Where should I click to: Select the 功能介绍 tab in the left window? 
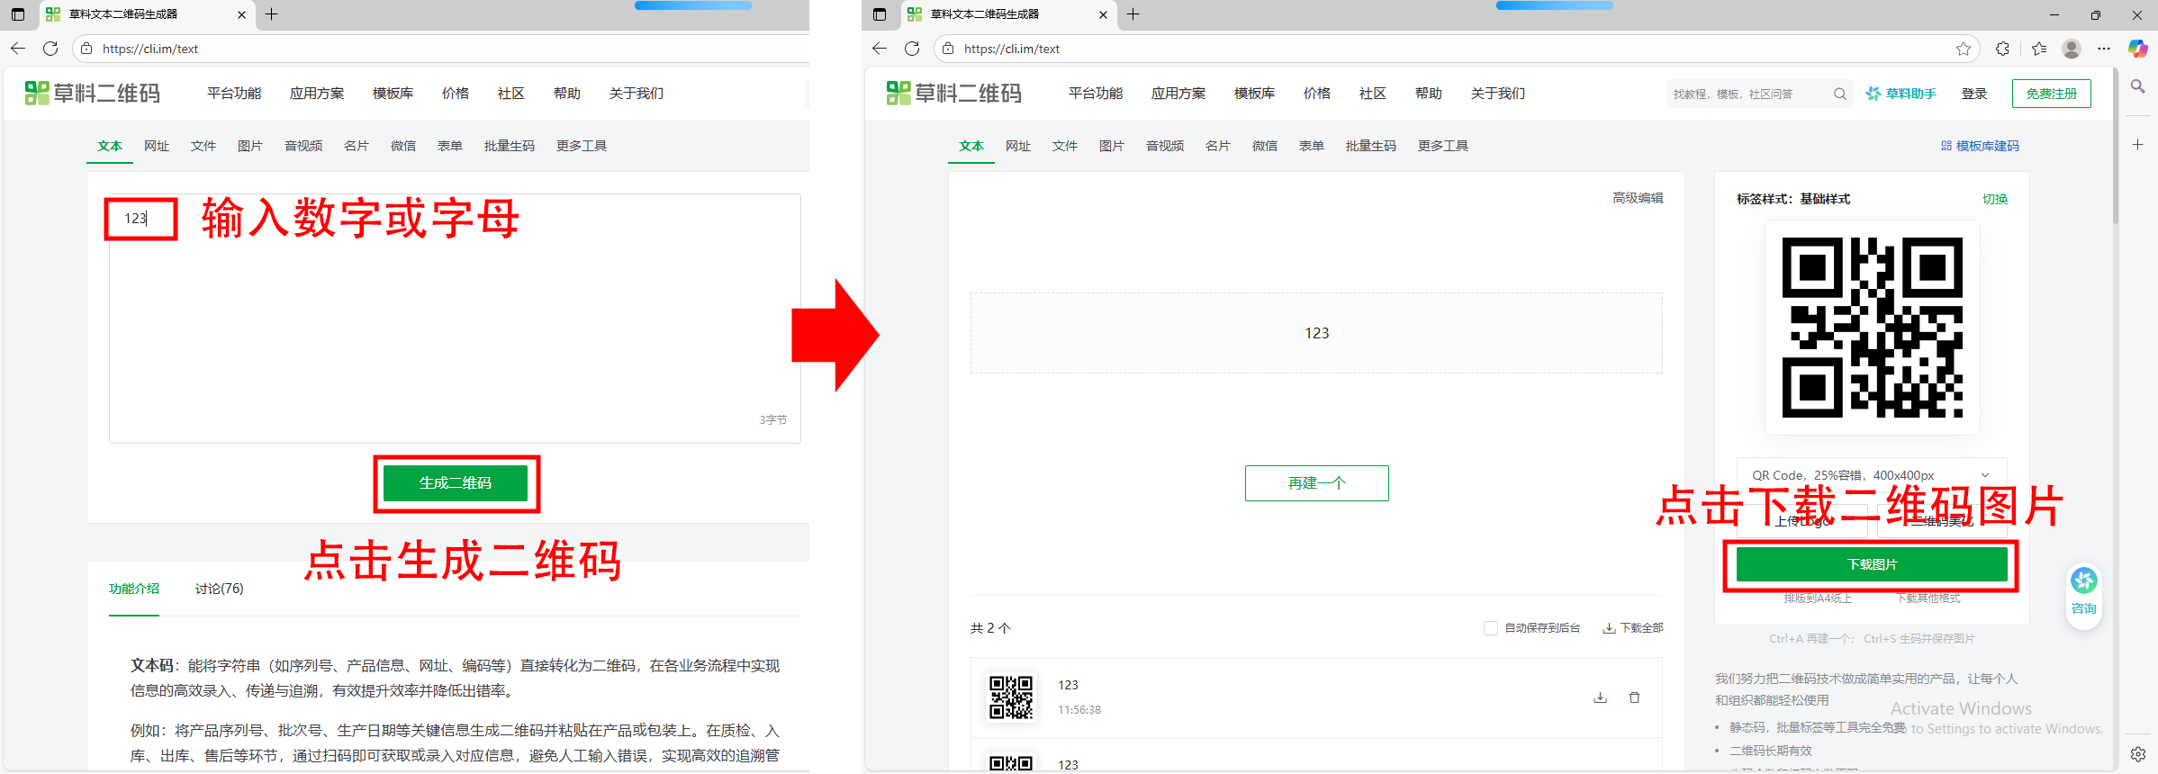coord(134,589)
